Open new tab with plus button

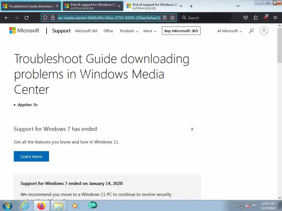tap(191, 6)
